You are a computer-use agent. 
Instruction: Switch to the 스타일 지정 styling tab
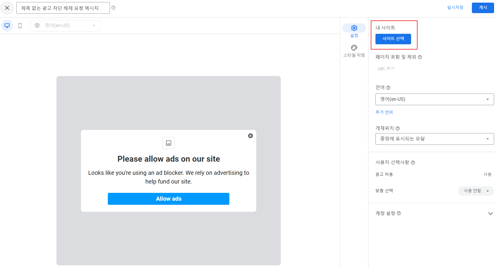pos(354,48)
